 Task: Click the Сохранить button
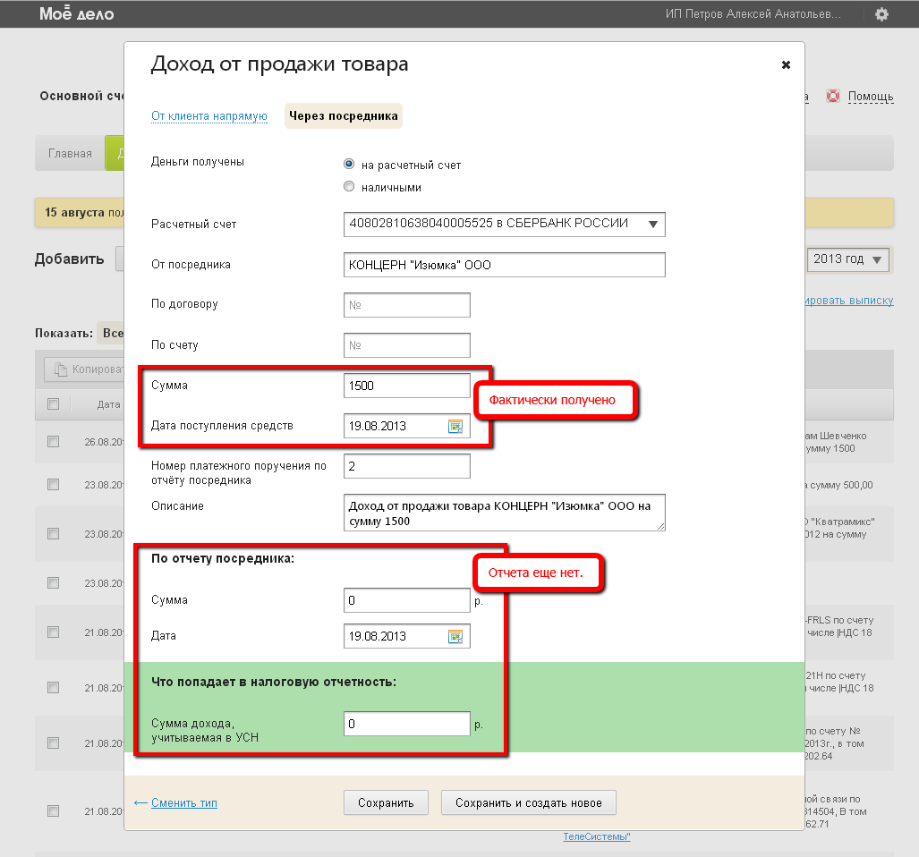[386, 802]
